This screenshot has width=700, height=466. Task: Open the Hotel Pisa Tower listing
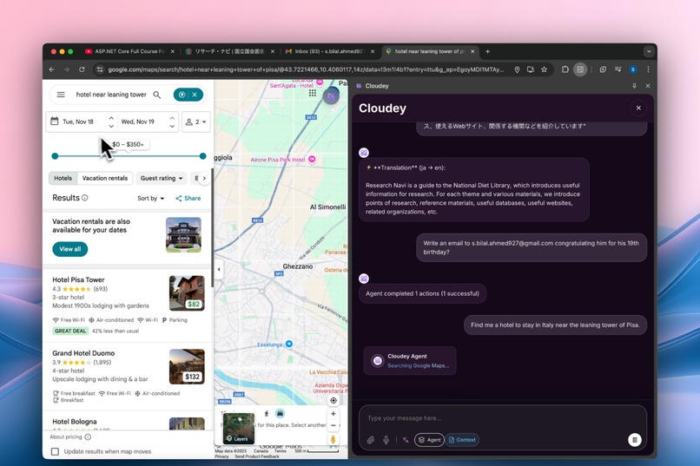pyautogui.click(x=78, y=279)
